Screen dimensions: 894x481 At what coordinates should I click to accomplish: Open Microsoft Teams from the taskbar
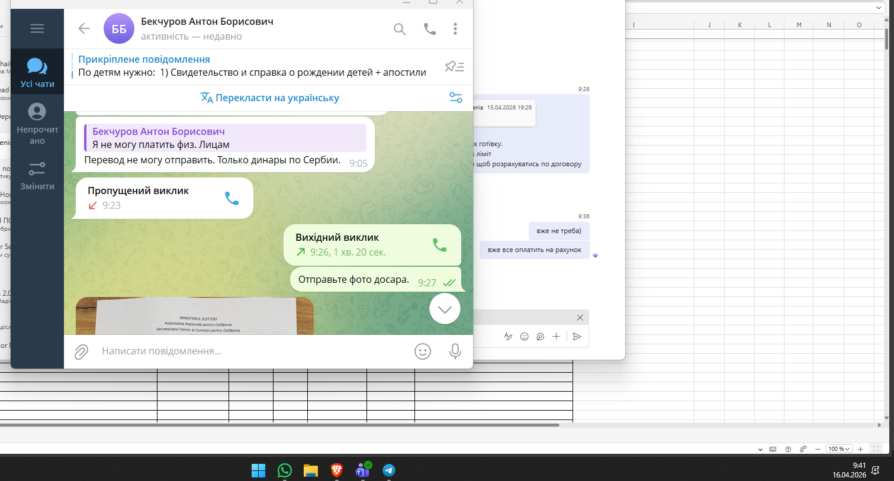tap(363, 470)
